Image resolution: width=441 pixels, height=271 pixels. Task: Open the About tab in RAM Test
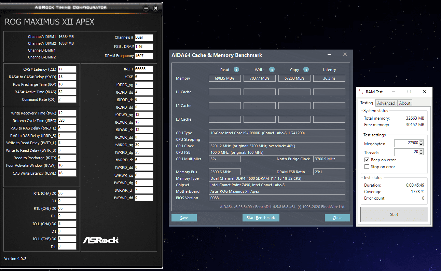coord(405,103)
